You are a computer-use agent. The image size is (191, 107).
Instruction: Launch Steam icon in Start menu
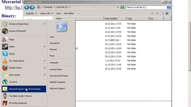[x=5, y=47]
